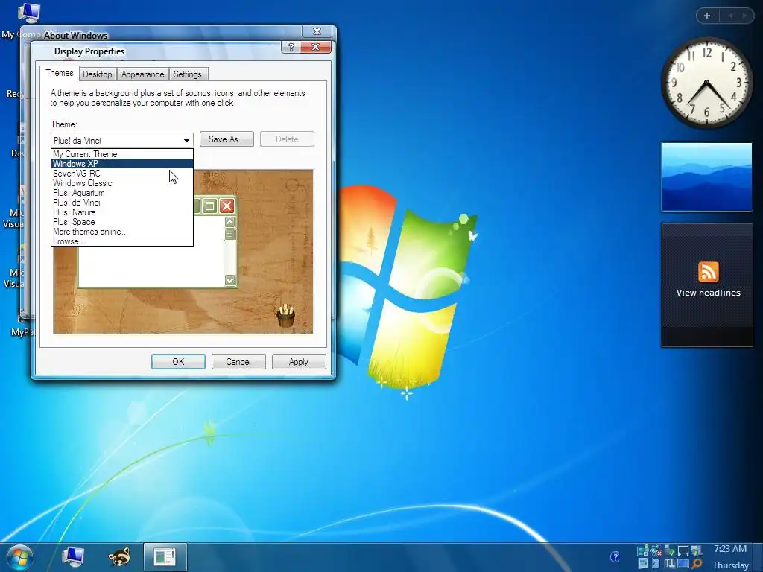Pick Windows Classic theme
Image resolution: width=763 pixels, height=572 pixels.
(x=122, y=183)
